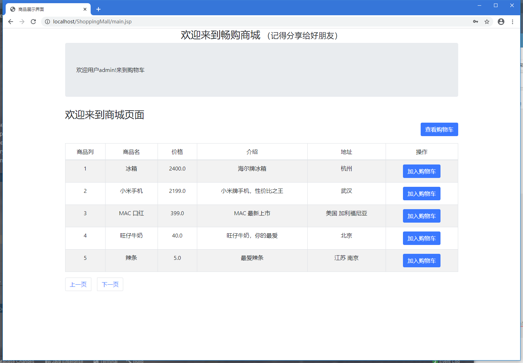
Task: Open the Chrome profile avatar icon
Action: tap(501, 22)
